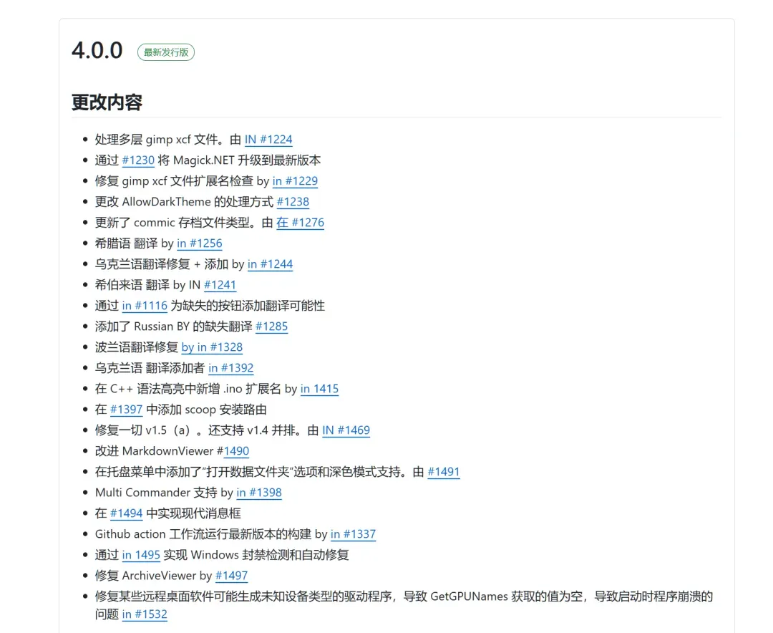Click the 在 #1276 link
The height and width of the screenshot is (633, 773).
300,223
